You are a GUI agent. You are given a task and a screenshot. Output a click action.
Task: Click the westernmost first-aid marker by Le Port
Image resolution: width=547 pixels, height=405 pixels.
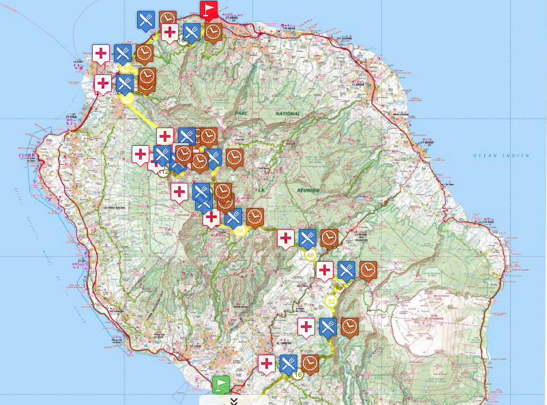(x=101, y=53)
